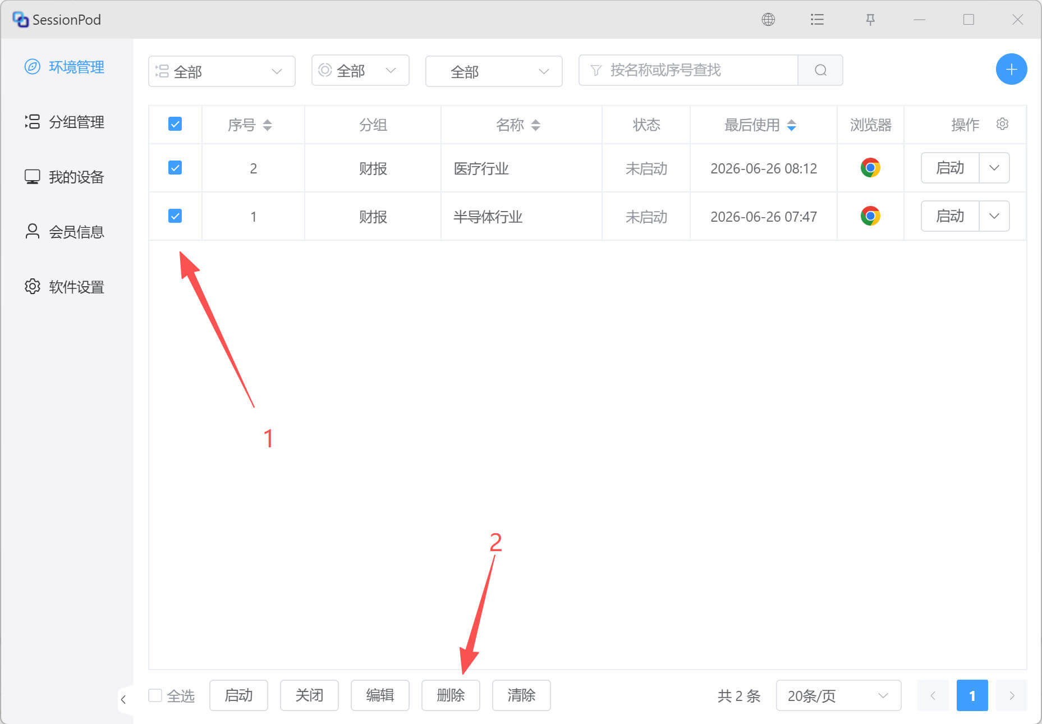Screen dimensions: 1042x724
Task: Click the SessionPod app logo
Action: [21, 20]
